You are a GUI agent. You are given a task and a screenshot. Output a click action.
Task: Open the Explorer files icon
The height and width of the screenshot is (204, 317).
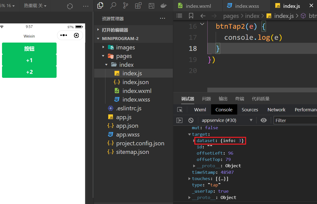point(100,6)
